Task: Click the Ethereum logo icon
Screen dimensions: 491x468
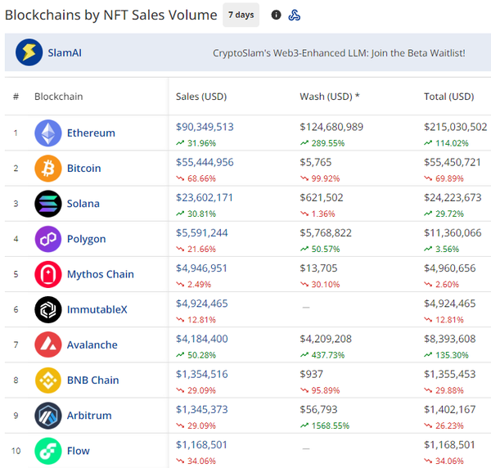Action: (48, 133)
